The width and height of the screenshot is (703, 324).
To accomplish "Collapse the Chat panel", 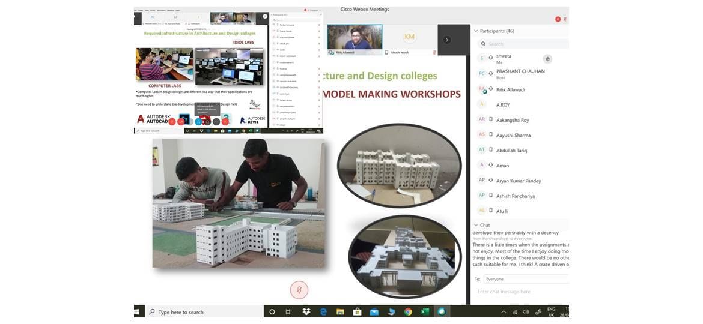I will click(x=476, y=225).
